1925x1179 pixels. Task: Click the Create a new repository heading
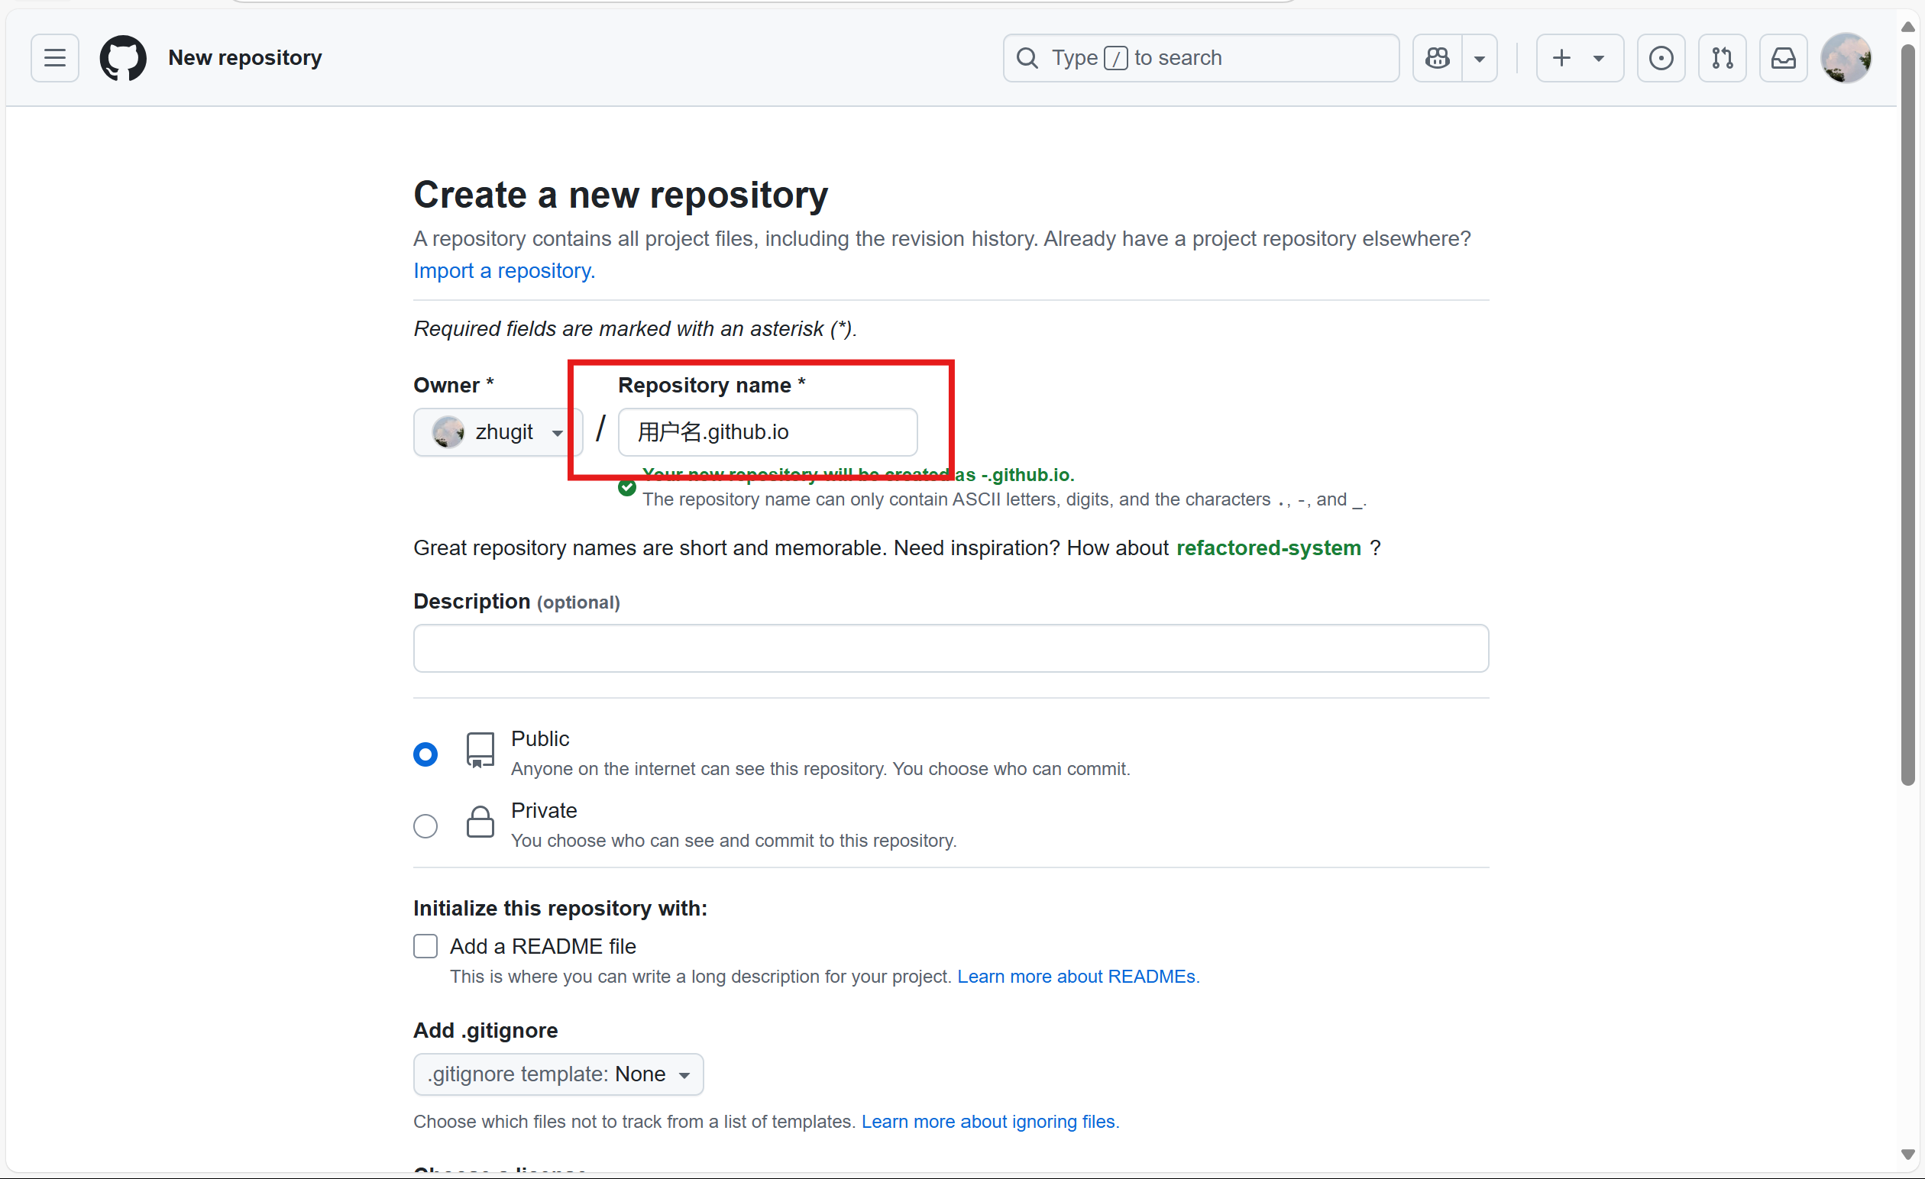[x=620, y=195]
